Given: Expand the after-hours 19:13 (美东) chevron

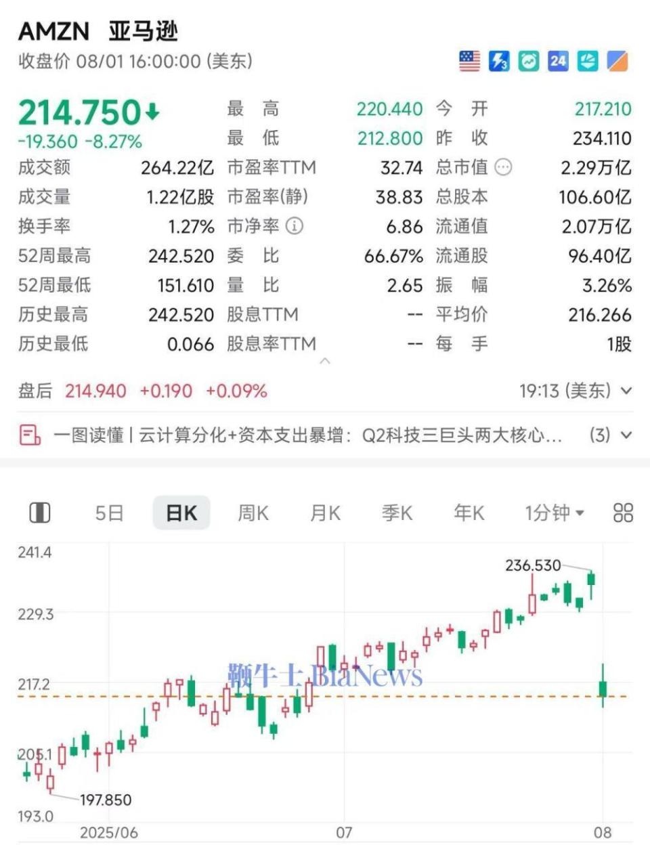Looking at the screenshot, I should (x=624, y=390).
